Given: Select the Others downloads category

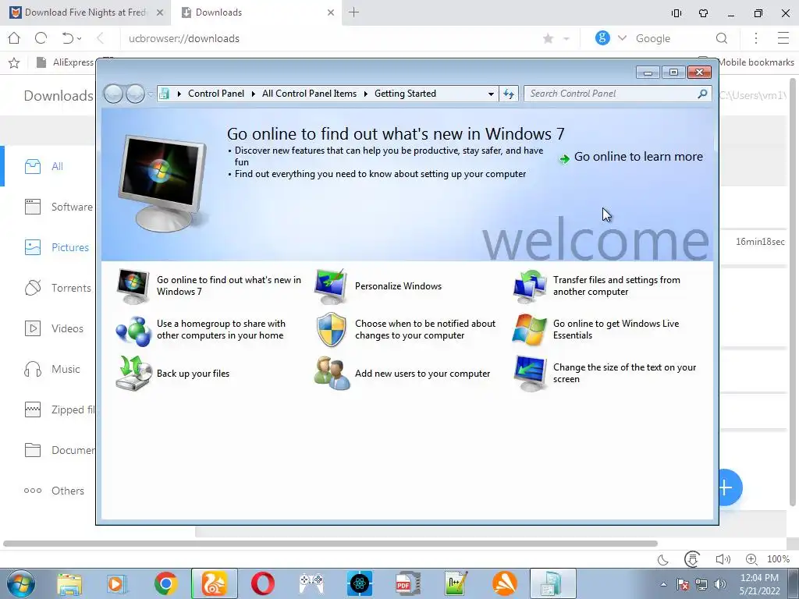Looking at the screenshot, I should click(54, 491).
